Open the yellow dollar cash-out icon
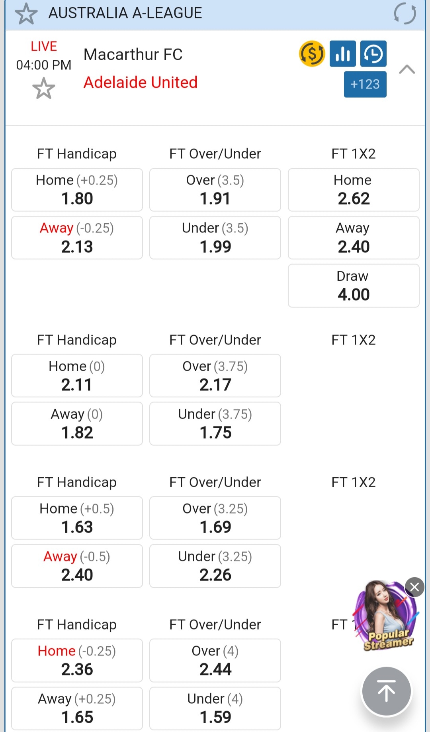This screenshot has height=732, width=430. click(312, 54)
